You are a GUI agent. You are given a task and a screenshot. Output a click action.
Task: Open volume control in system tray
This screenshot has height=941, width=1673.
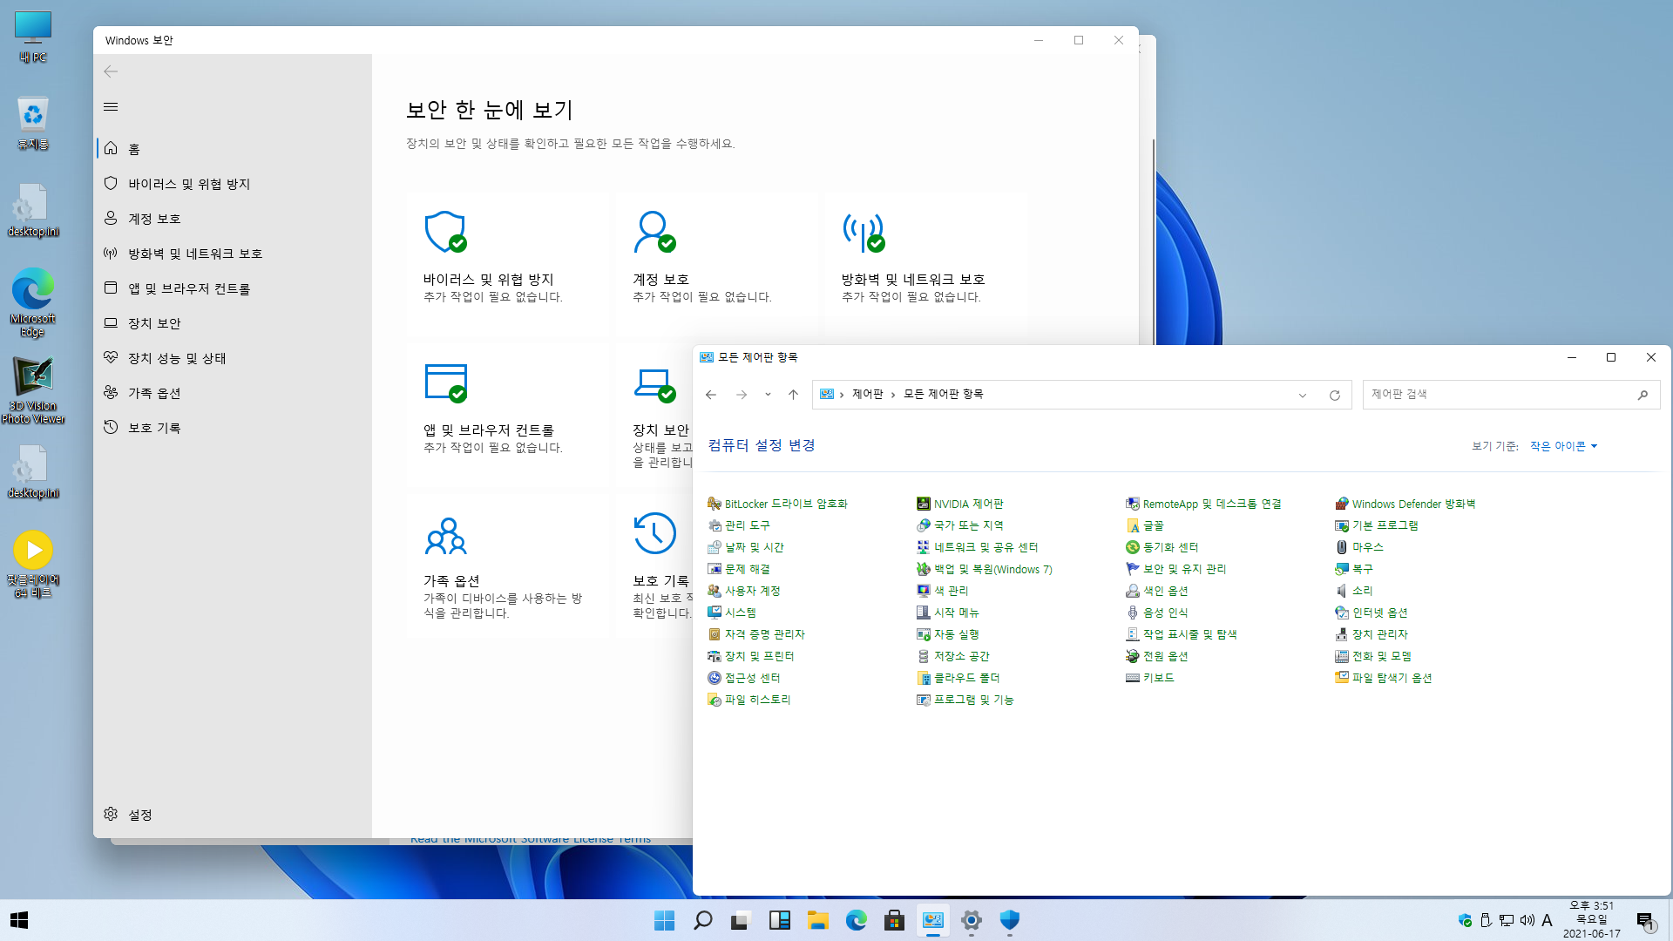1527,920
